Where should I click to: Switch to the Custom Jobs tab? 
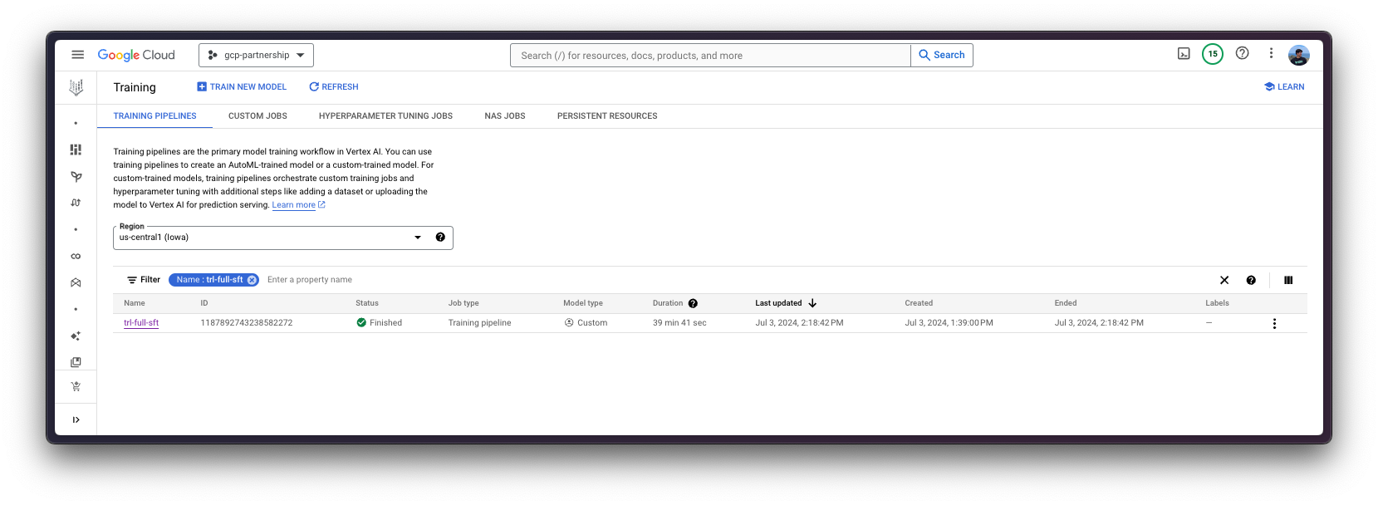pos(257,116)
